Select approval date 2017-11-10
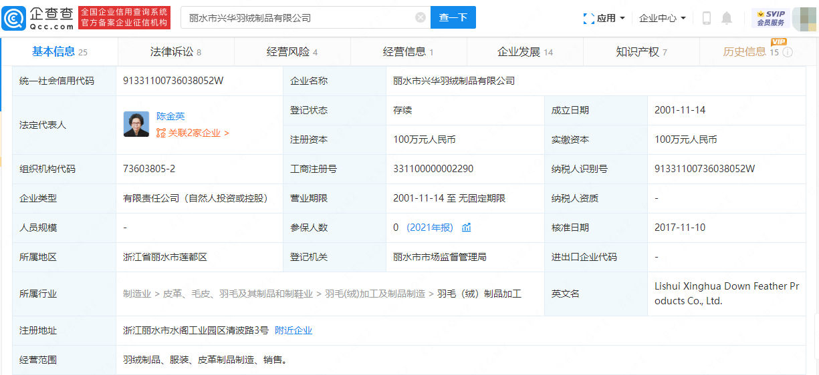Image resolution: width=819 pixels, height=375 pixels. [680, 228]
